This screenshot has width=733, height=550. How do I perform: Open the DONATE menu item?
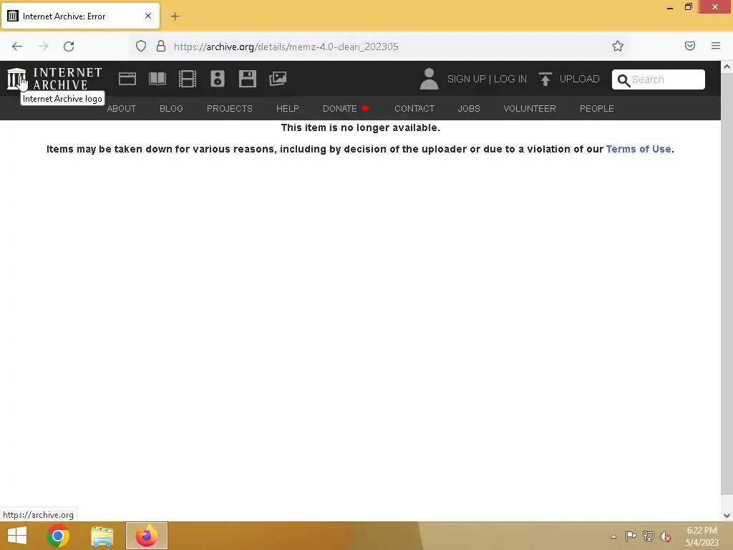(x=346, y=109)
